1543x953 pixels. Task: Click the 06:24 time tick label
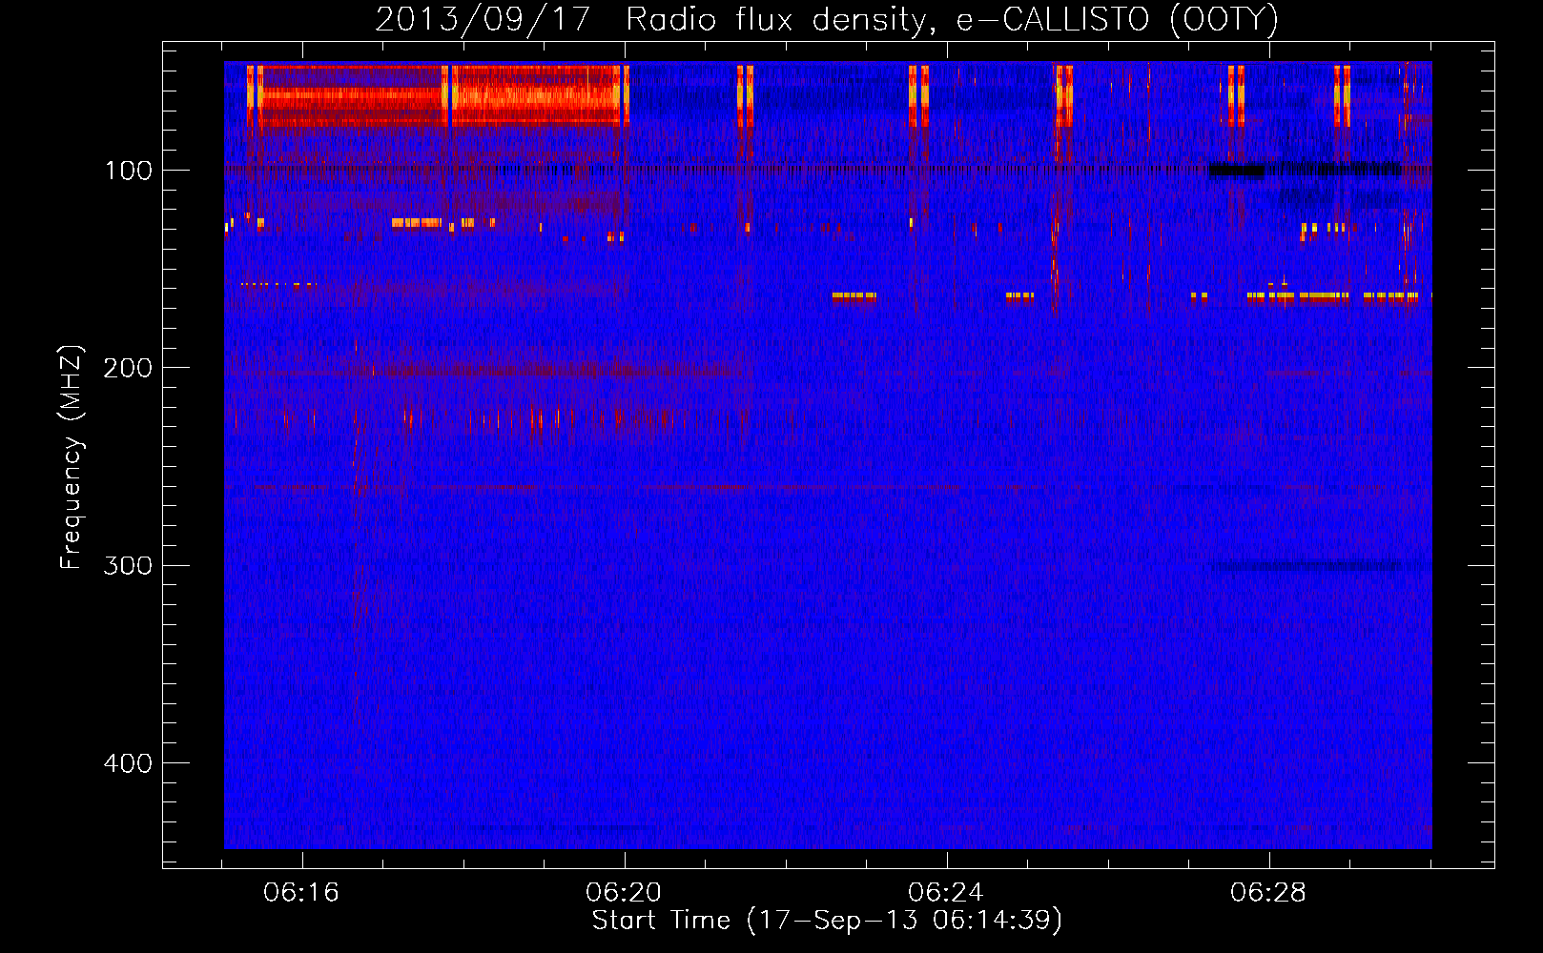(x=946, y=893)
